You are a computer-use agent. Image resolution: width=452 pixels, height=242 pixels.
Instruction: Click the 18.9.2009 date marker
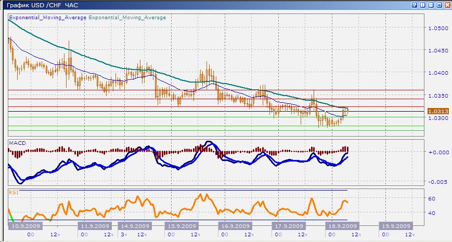pyautogui.click(x=340, y=226)
